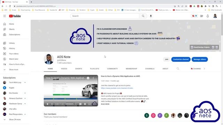Viewport: 223px width, 125px height.
Task: Open video more options menu
Action: click(x=93, y=78)
